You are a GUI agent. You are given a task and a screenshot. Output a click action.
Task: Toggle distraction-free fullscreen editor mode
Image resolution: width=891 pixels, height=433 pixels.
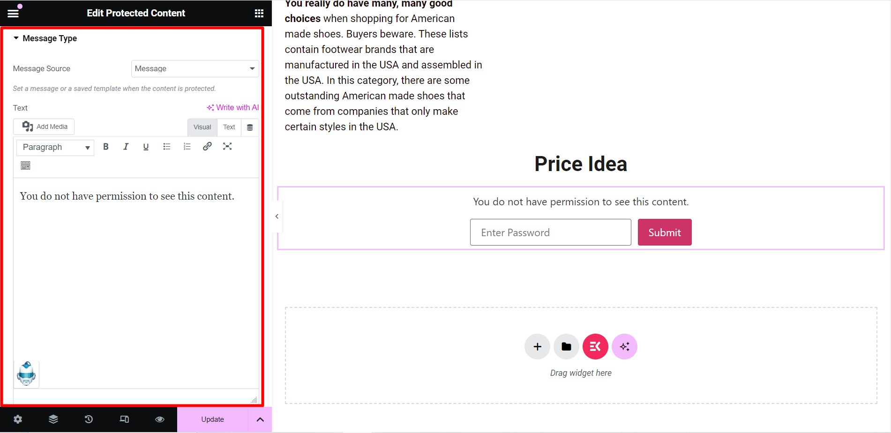(x=227, y=147)
